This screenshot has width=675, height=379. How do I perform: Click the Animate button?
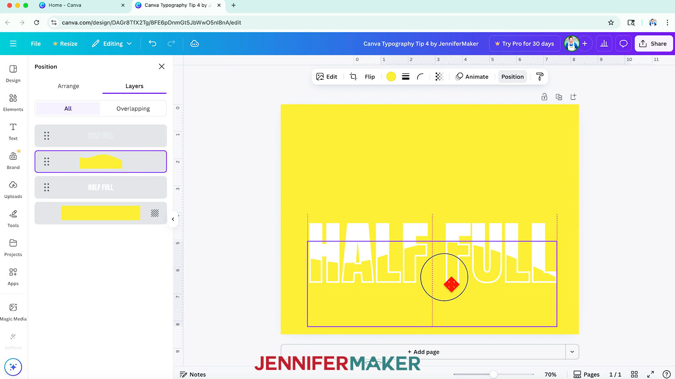472,76
